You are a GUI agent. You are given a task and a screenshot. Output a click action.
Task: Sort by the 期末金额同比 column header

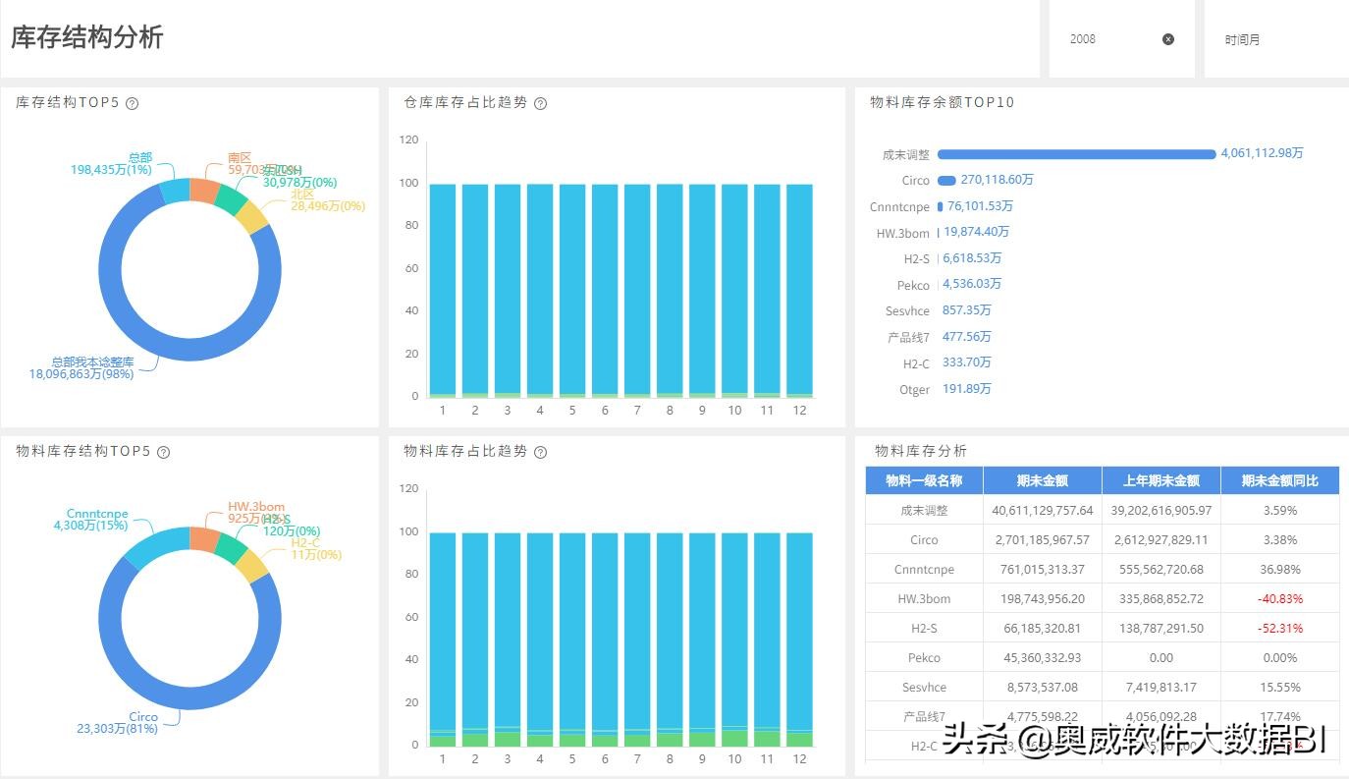(x=1278, y=480)
